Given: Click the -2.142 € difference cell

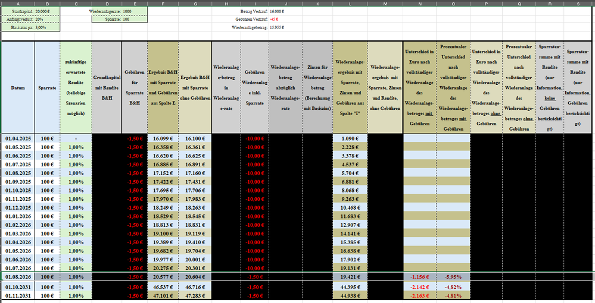Looking at the screenshot, I should tap(420, 287).
